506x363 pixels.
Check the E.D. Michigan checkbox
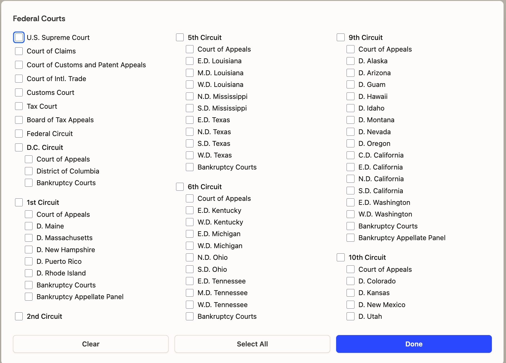coord(190,234)
